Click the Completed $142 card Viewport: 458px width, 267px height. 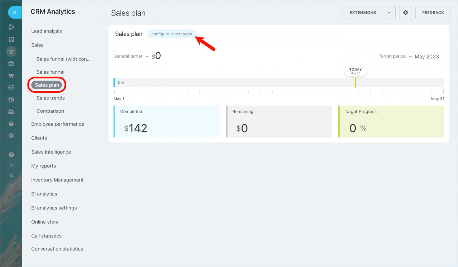pos(167,121)
